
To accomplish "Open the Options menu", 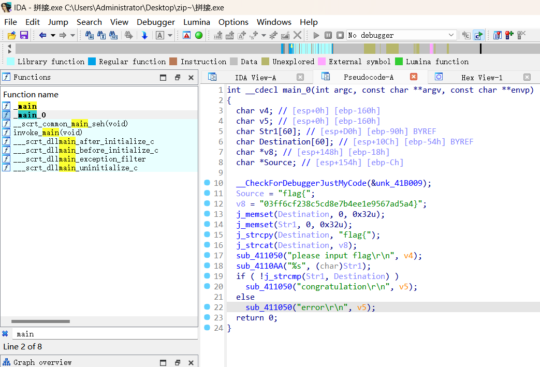I will (x=233, y=22).
